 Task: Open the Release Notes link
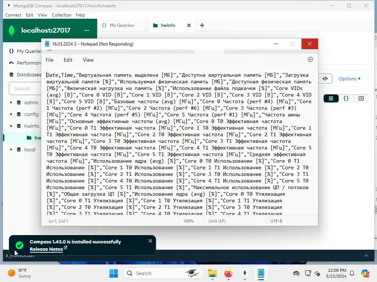point(48,249)
